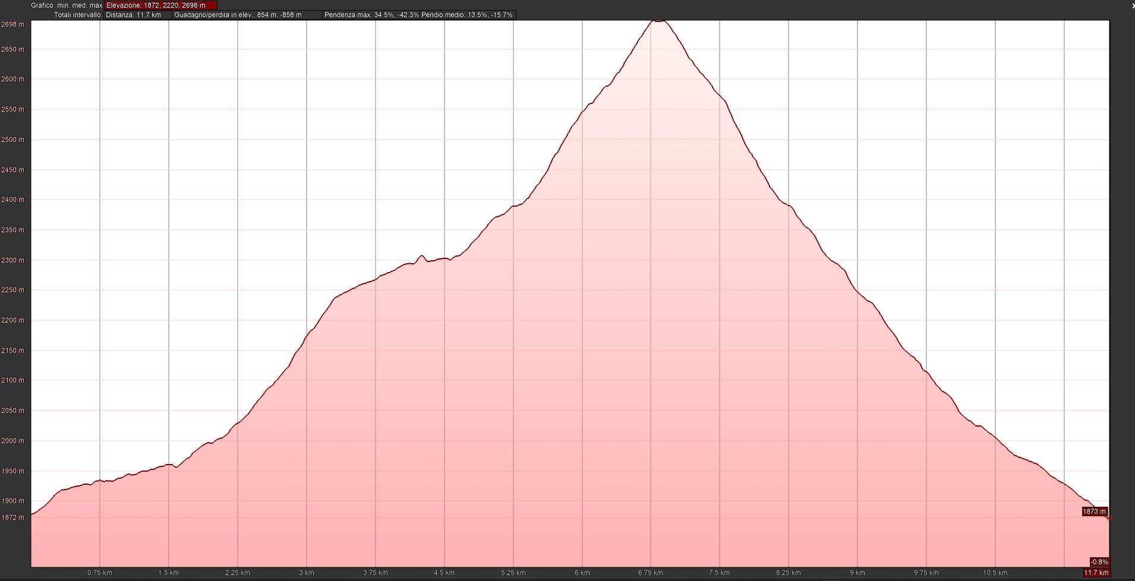Click the 2000 m y-axis label
Screen dimensions: 1135x581
click(13, 441)
